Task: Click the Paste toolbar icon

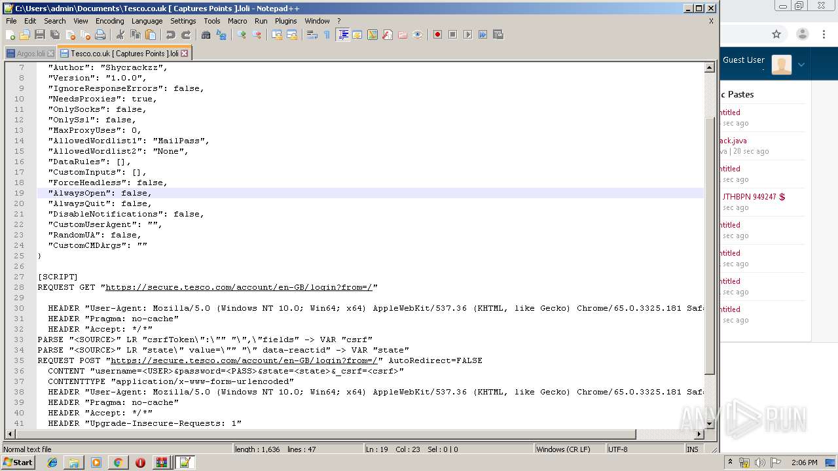Action: 151,35
